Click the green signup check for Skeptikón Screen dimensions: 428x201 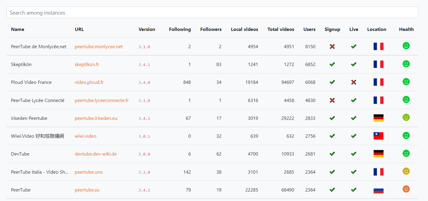point(332,64)
